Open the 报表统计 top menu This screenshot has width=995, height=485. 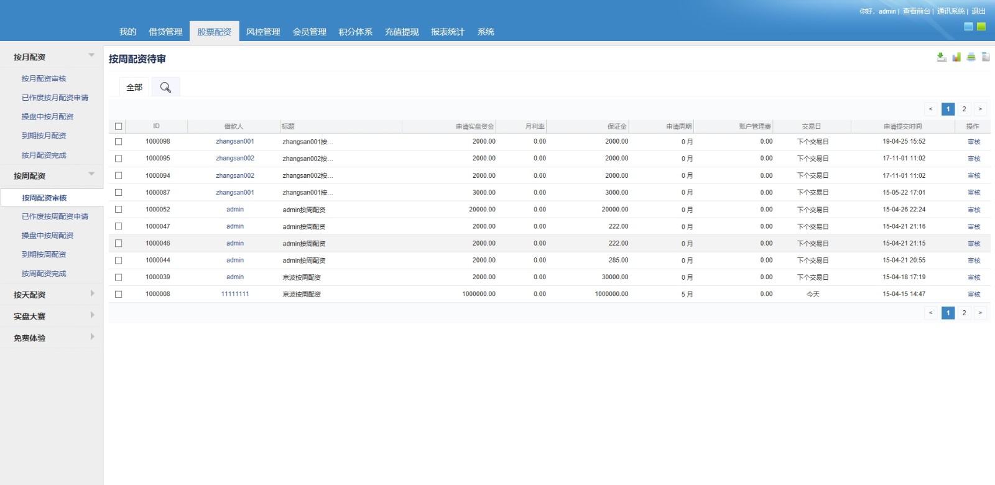pos(448,32)
